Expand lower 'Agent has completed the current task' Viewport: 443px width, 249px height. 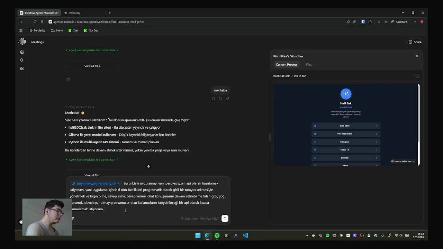point(92,160)
